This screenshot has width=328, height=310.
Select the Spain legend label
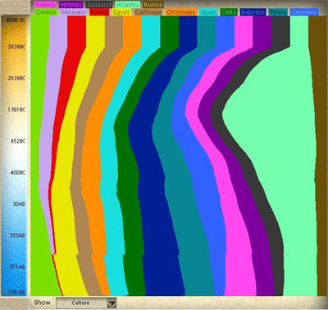208,12
